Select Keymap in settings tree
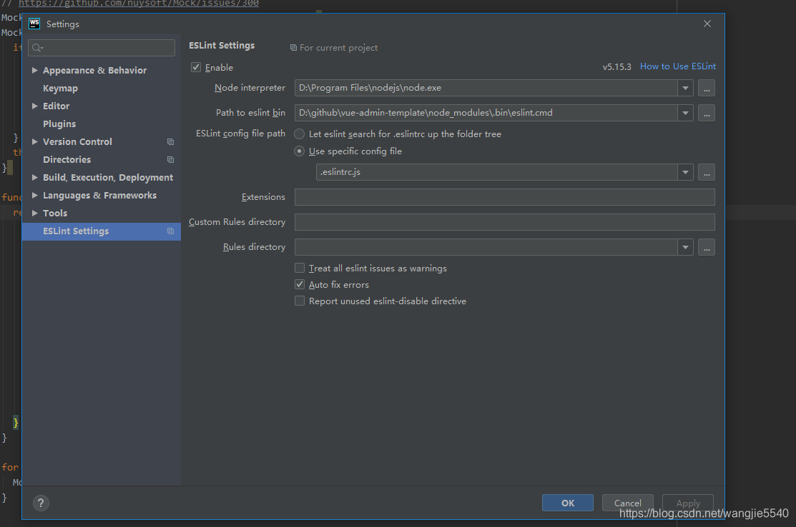 click(x=60, y=88)
